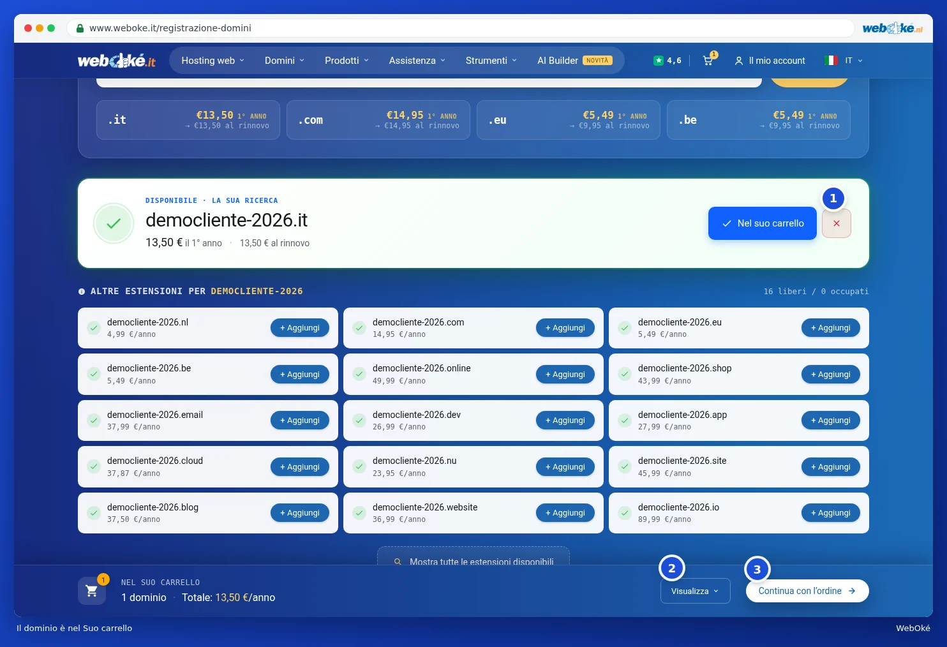Toggle the Nel suo carrello button
Screen dimensions: 947x647
point(763,223)
